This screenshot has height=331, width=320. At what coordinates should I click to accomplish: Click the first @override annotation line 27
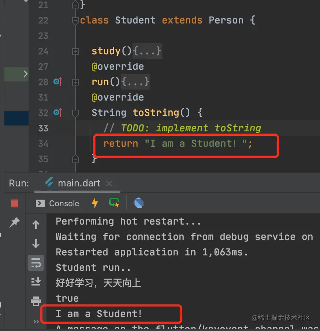(118, 67)
